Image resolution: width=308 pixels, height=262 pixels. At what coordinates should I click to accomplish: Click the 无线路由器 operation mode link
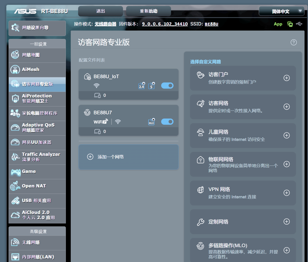pos(106,24)
